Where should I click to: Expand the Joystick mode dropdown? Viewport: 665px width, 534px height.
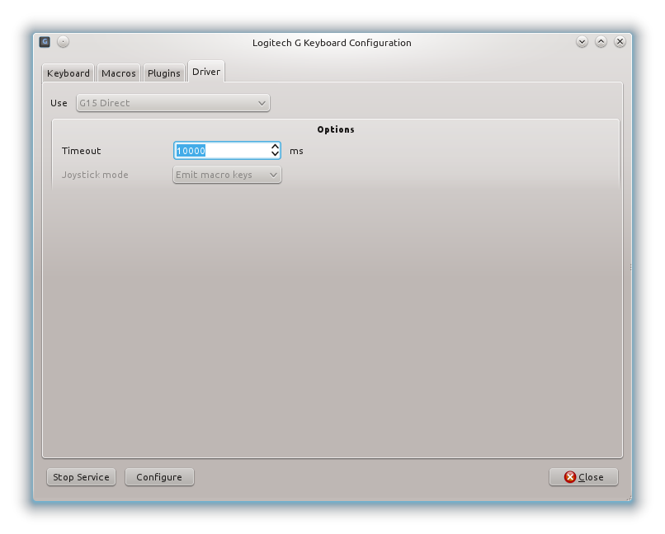point(227,175)
